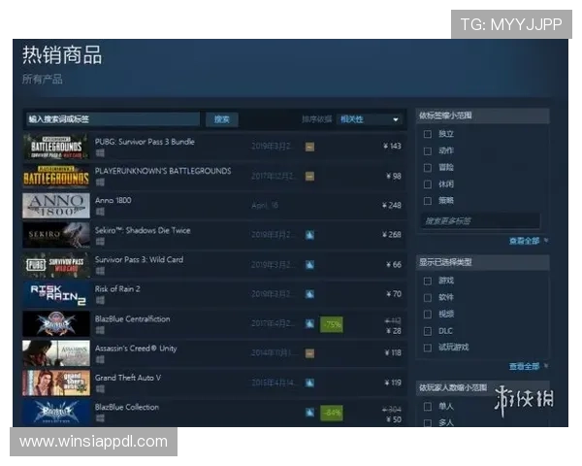The width and height of the screenshot is (582, 466).
Task: Click mixed review icon for PUBG Survivor Pass 3 Bundle
Action: (x=309, y=147)
